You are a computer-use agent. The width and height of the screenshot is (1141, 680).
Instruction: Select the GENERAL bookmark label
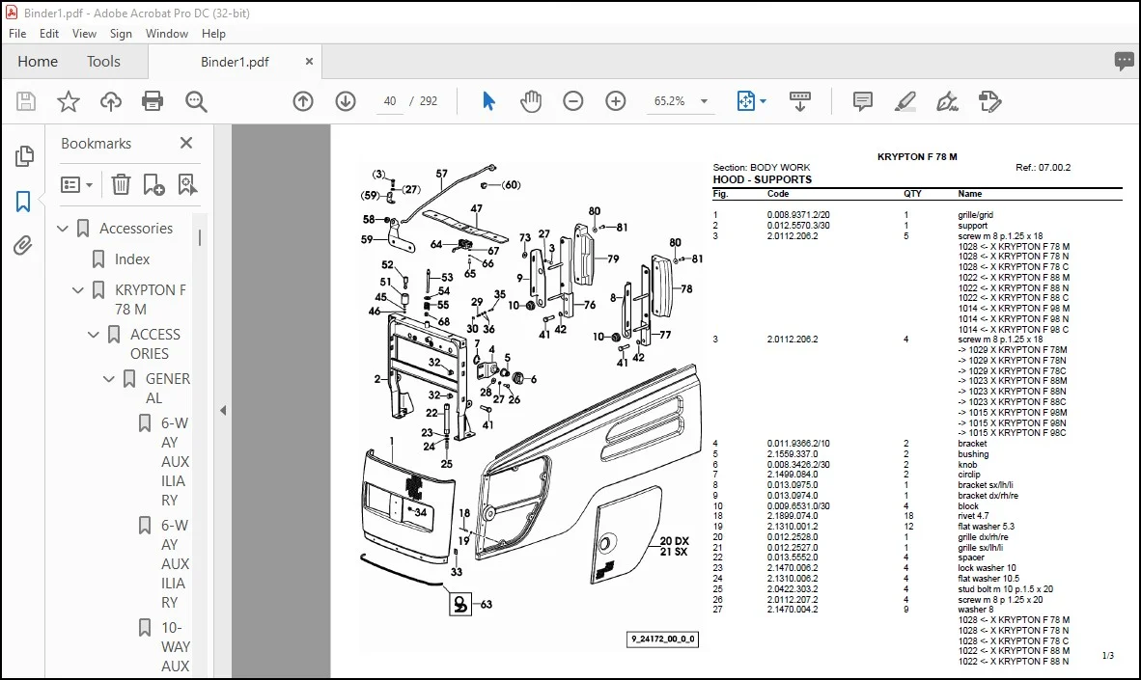click(x=167, y=389)
